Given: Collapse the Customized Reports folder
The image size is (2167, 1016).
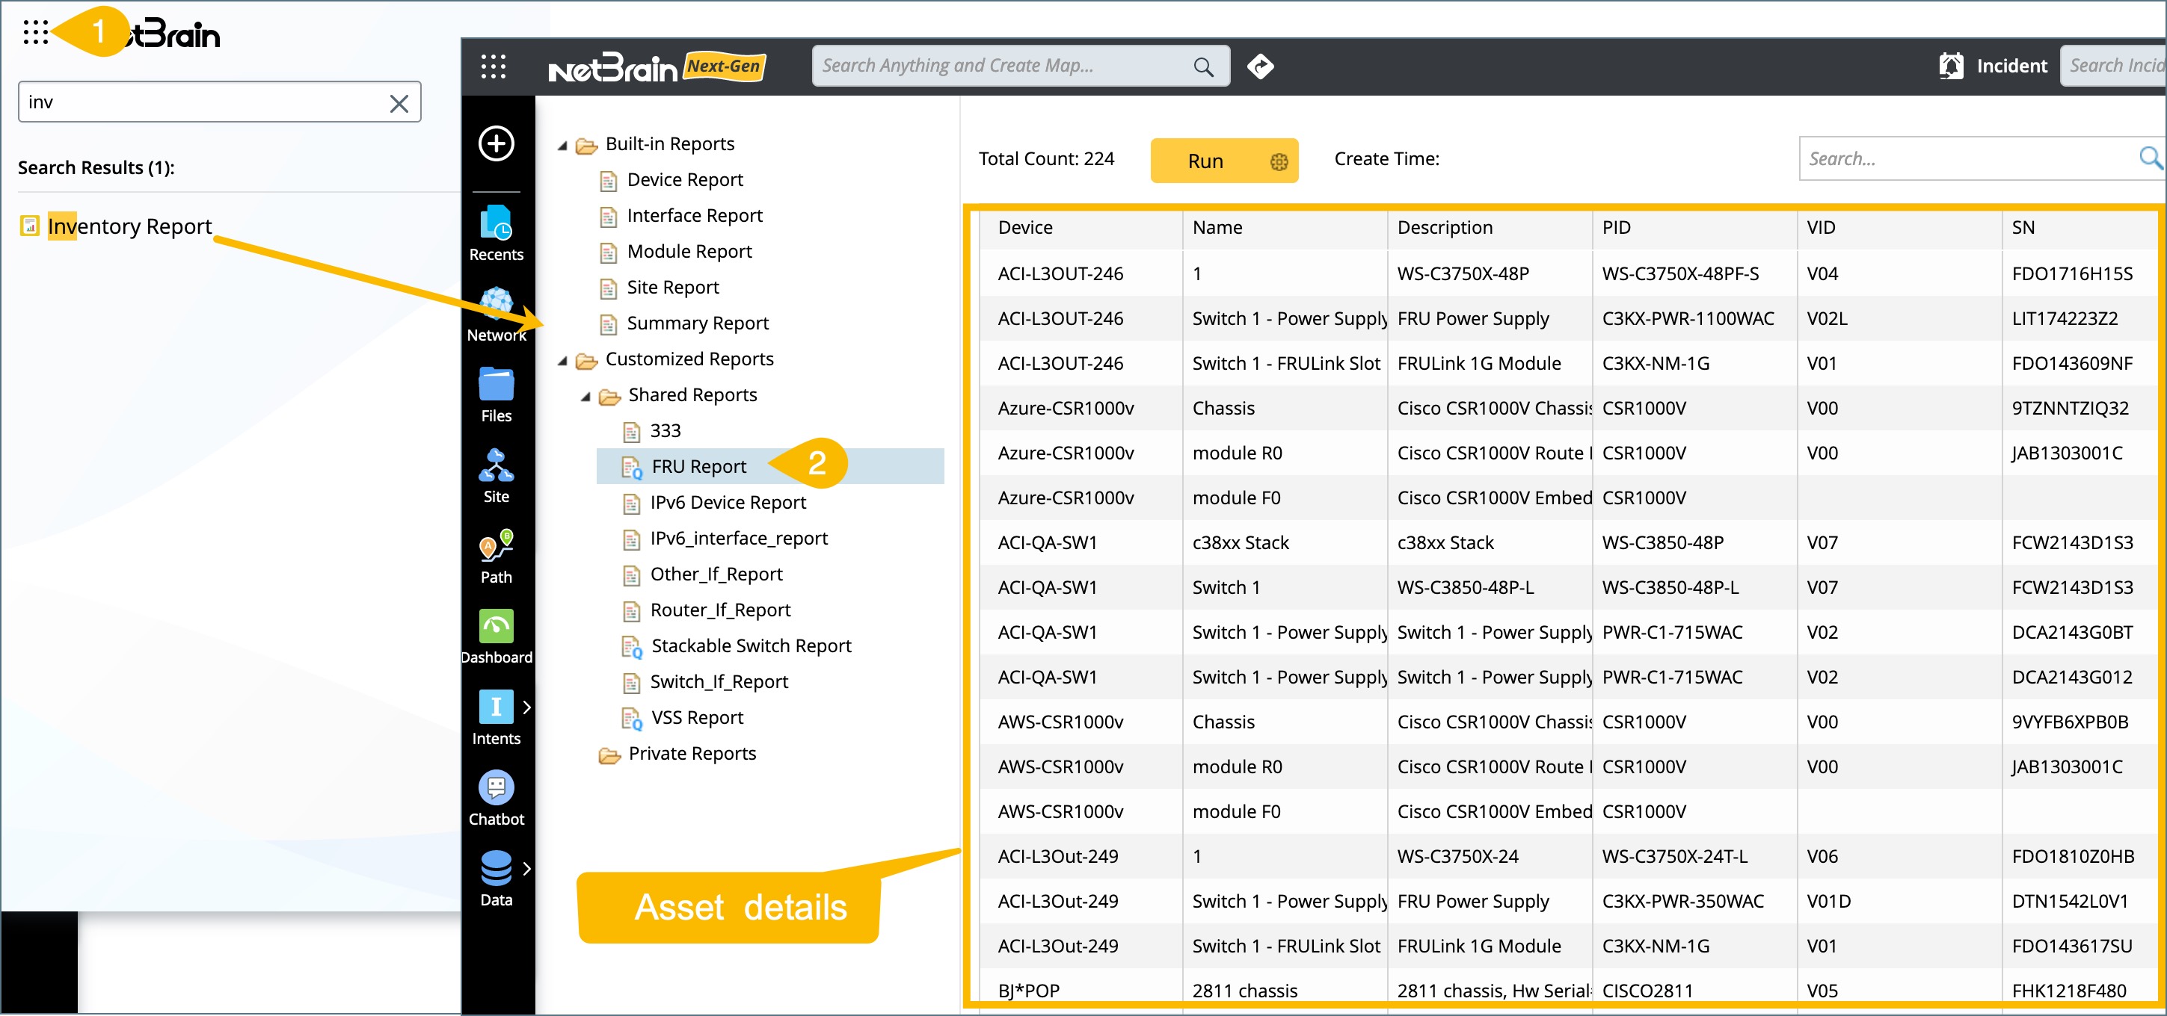Looking at the screenshot, I should [x=562, y=361].
